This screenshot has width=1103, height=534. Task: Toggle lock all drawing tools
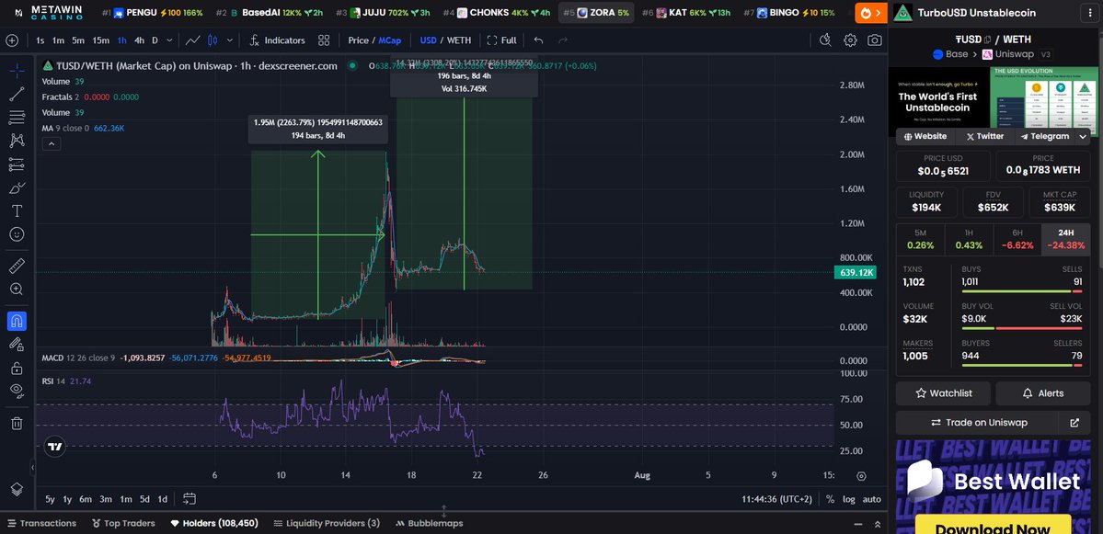[x=17, y=368]
